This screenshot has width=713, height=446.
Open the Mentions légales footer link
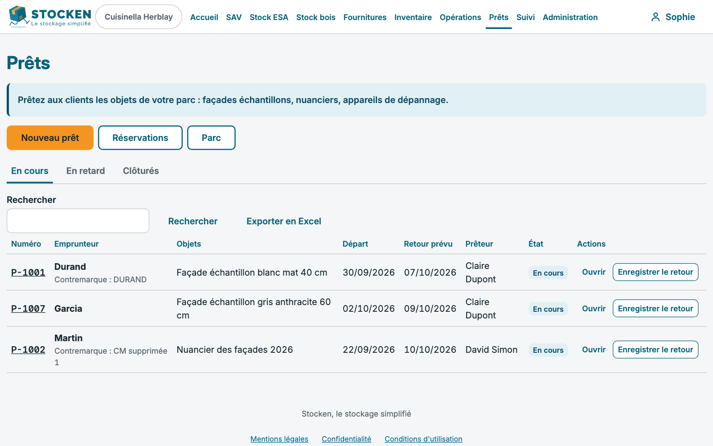279,439
